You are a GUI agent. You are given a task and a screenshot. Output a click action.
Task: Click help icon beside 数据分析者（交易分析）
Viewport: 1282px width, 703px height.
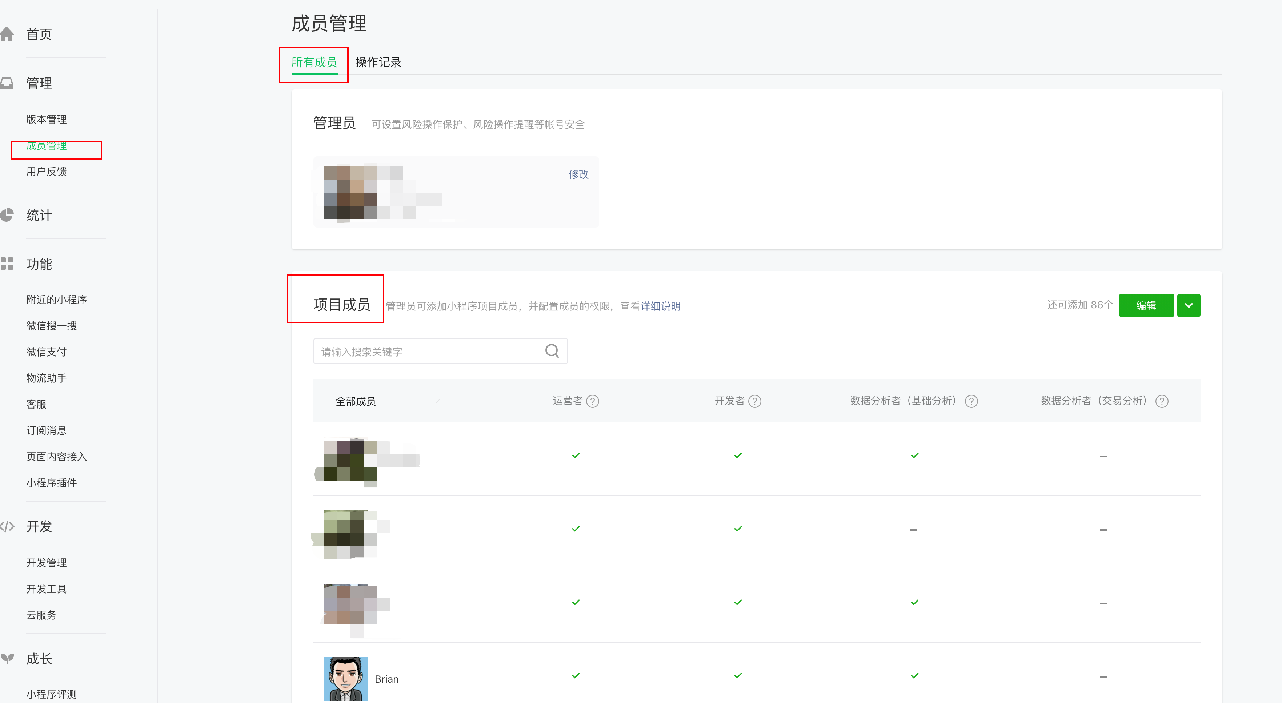tap(1162, 402)
